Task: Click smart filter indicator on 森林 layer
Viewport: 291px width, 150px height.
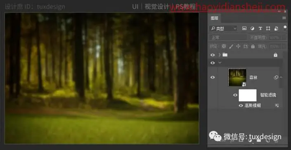Action: [x=276, y=77]
